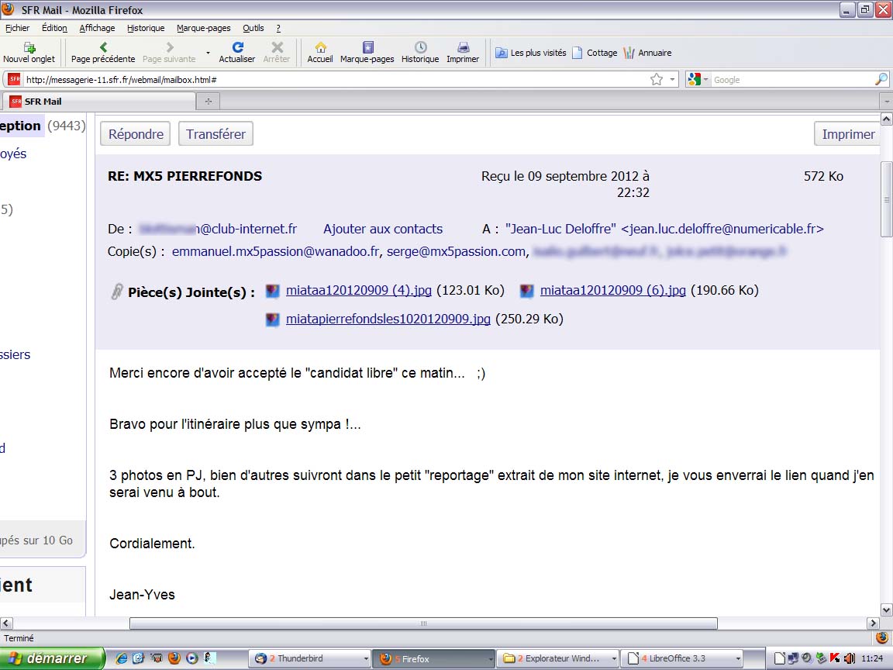Click the emmanuel.mx5passion@wanadoo.fr address
This screenshot has width=893, height=670.
point(276,252)
